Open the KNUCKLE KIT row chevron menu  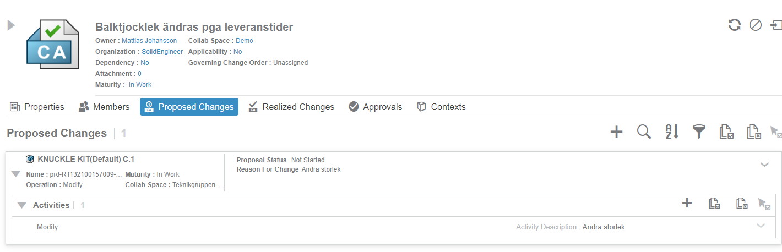764,164
